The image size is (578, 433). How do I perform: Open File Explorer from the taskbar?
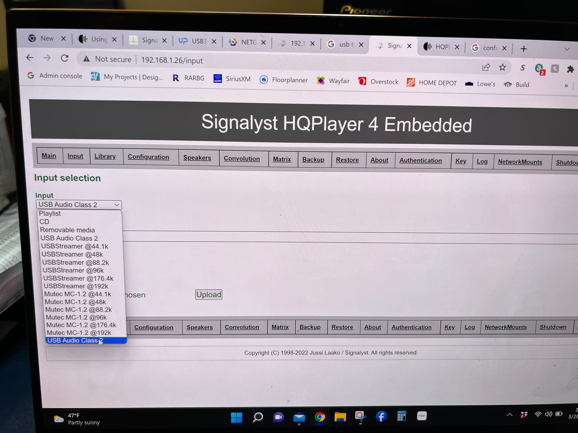[340, 417]
